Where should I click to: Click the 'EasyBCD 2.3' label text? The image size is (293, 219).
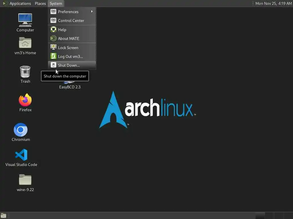(70, 87)
